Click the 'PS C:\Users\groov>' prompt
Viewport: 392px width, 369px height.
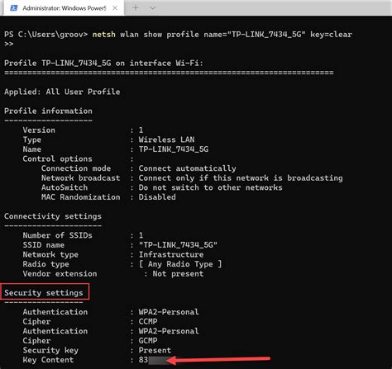coord(46,35)
